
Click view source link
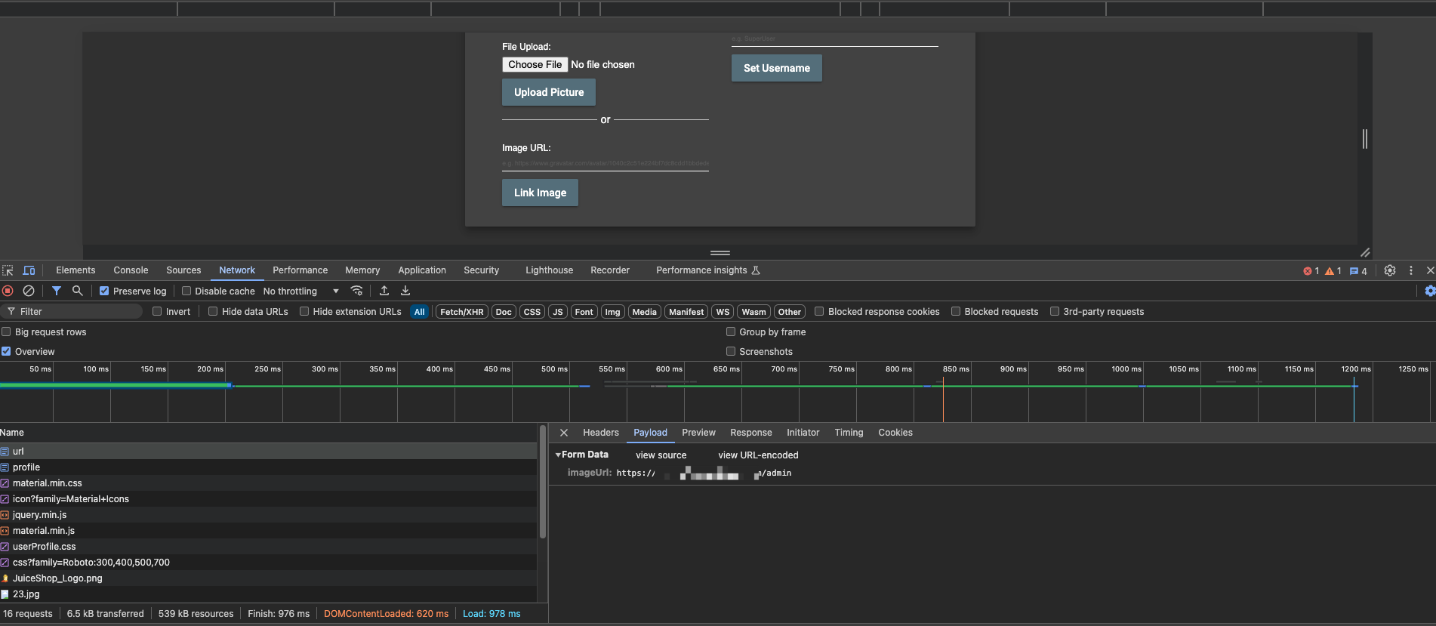click(661, 455)
